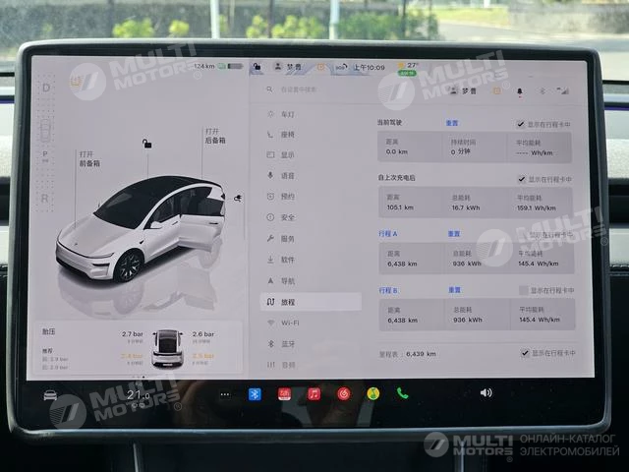
Task: Go to Wi-Fi settings menu
Action: pyautogui.click(x=289, y=323)
